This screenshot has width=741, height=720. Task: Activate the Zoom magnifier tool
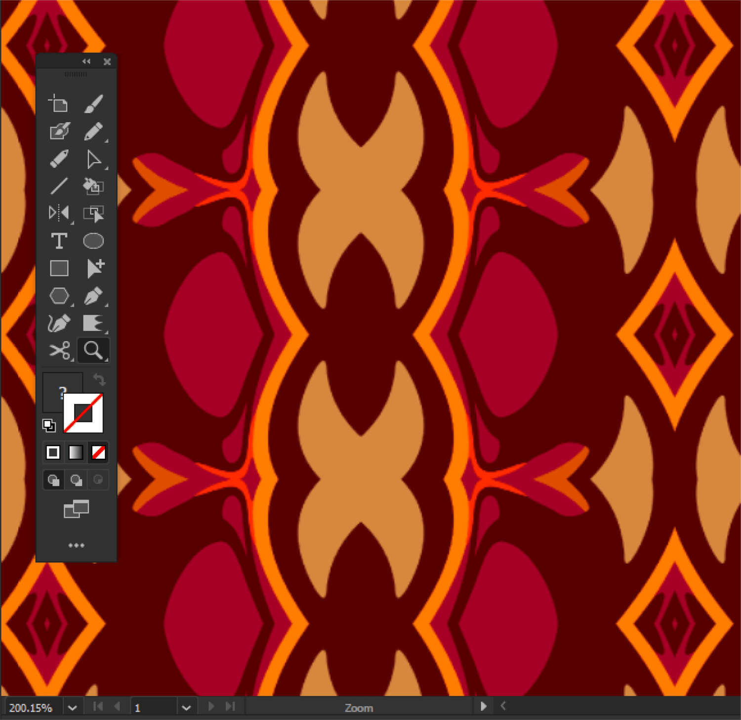[93, 351]
